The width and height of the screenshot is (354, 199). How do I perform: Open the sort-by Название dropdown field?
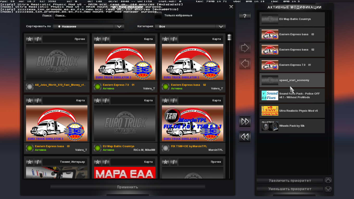[84, 26]
